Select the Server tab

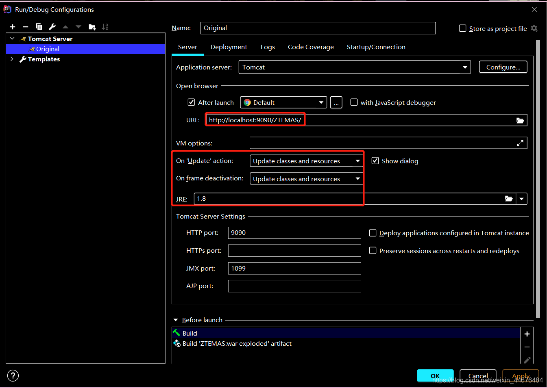click(187, 47)
